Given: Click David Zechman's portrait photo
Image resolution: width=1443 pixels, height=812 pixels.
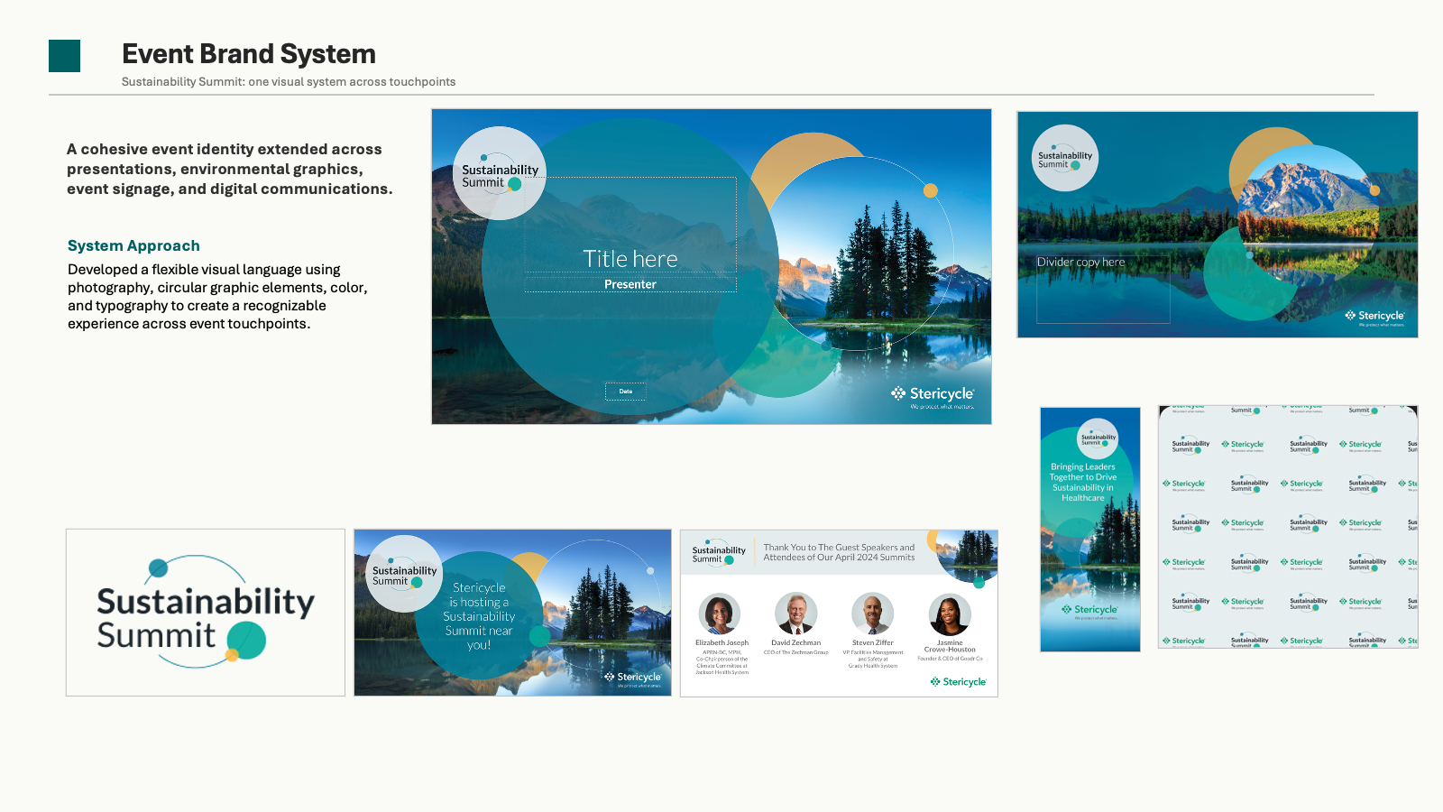Looking at the screenshot, I should click(x=796, y=614).
